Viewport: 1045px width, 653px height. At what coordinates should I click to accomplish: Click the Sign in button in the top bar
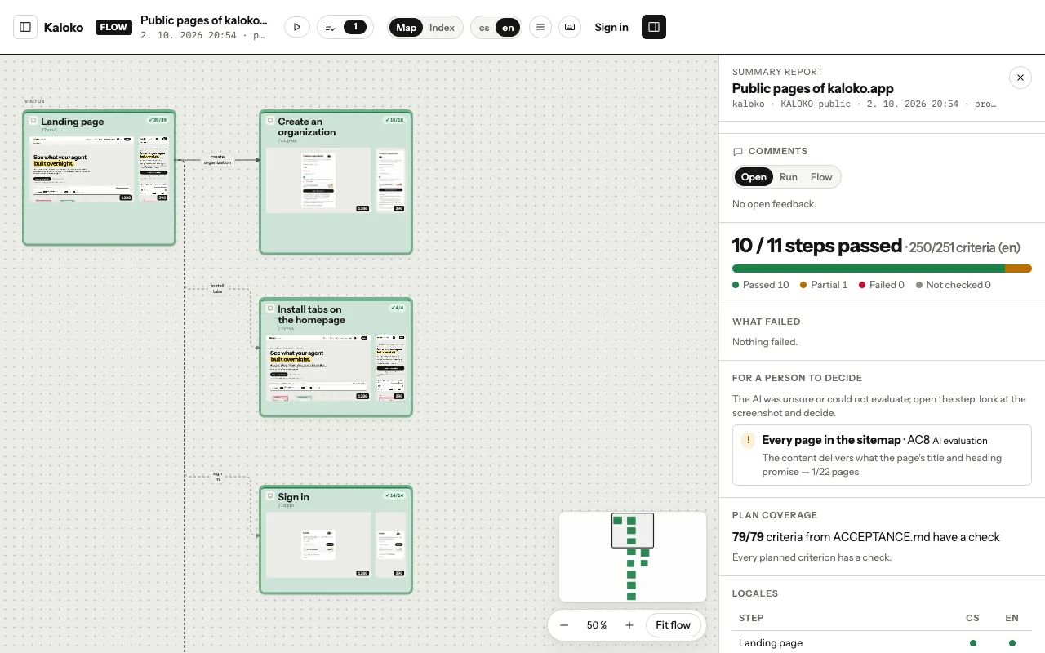[x=611, y=27]
